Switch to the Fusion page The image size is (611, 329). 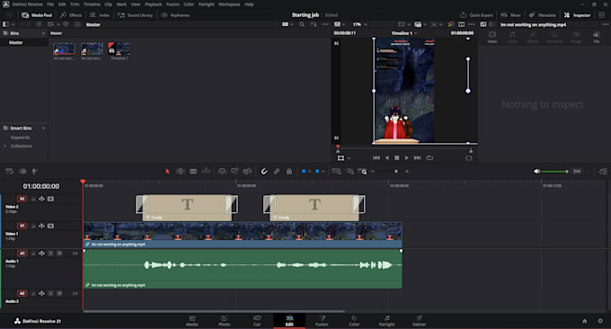322,321
